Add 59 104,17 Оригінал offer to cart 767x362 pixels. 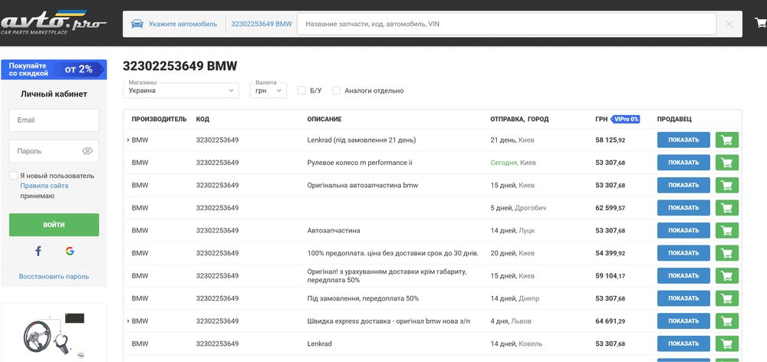pos(727,276)
